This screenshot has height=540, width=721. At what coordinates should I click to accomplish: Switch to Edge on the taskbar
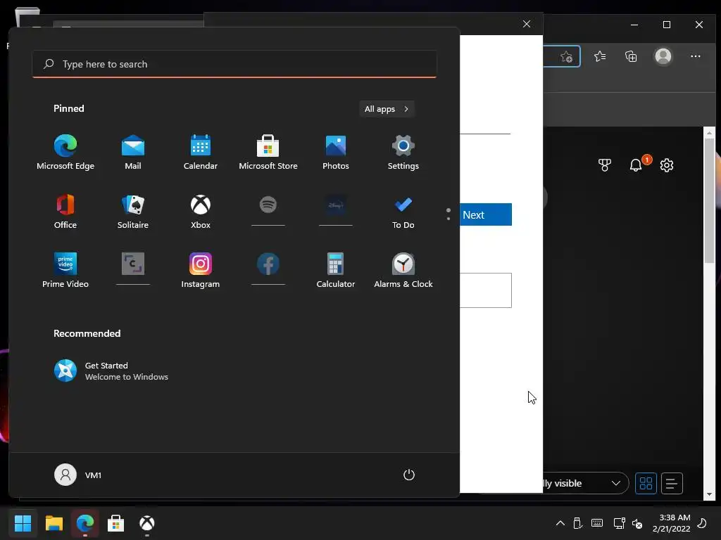coord(85,523)
